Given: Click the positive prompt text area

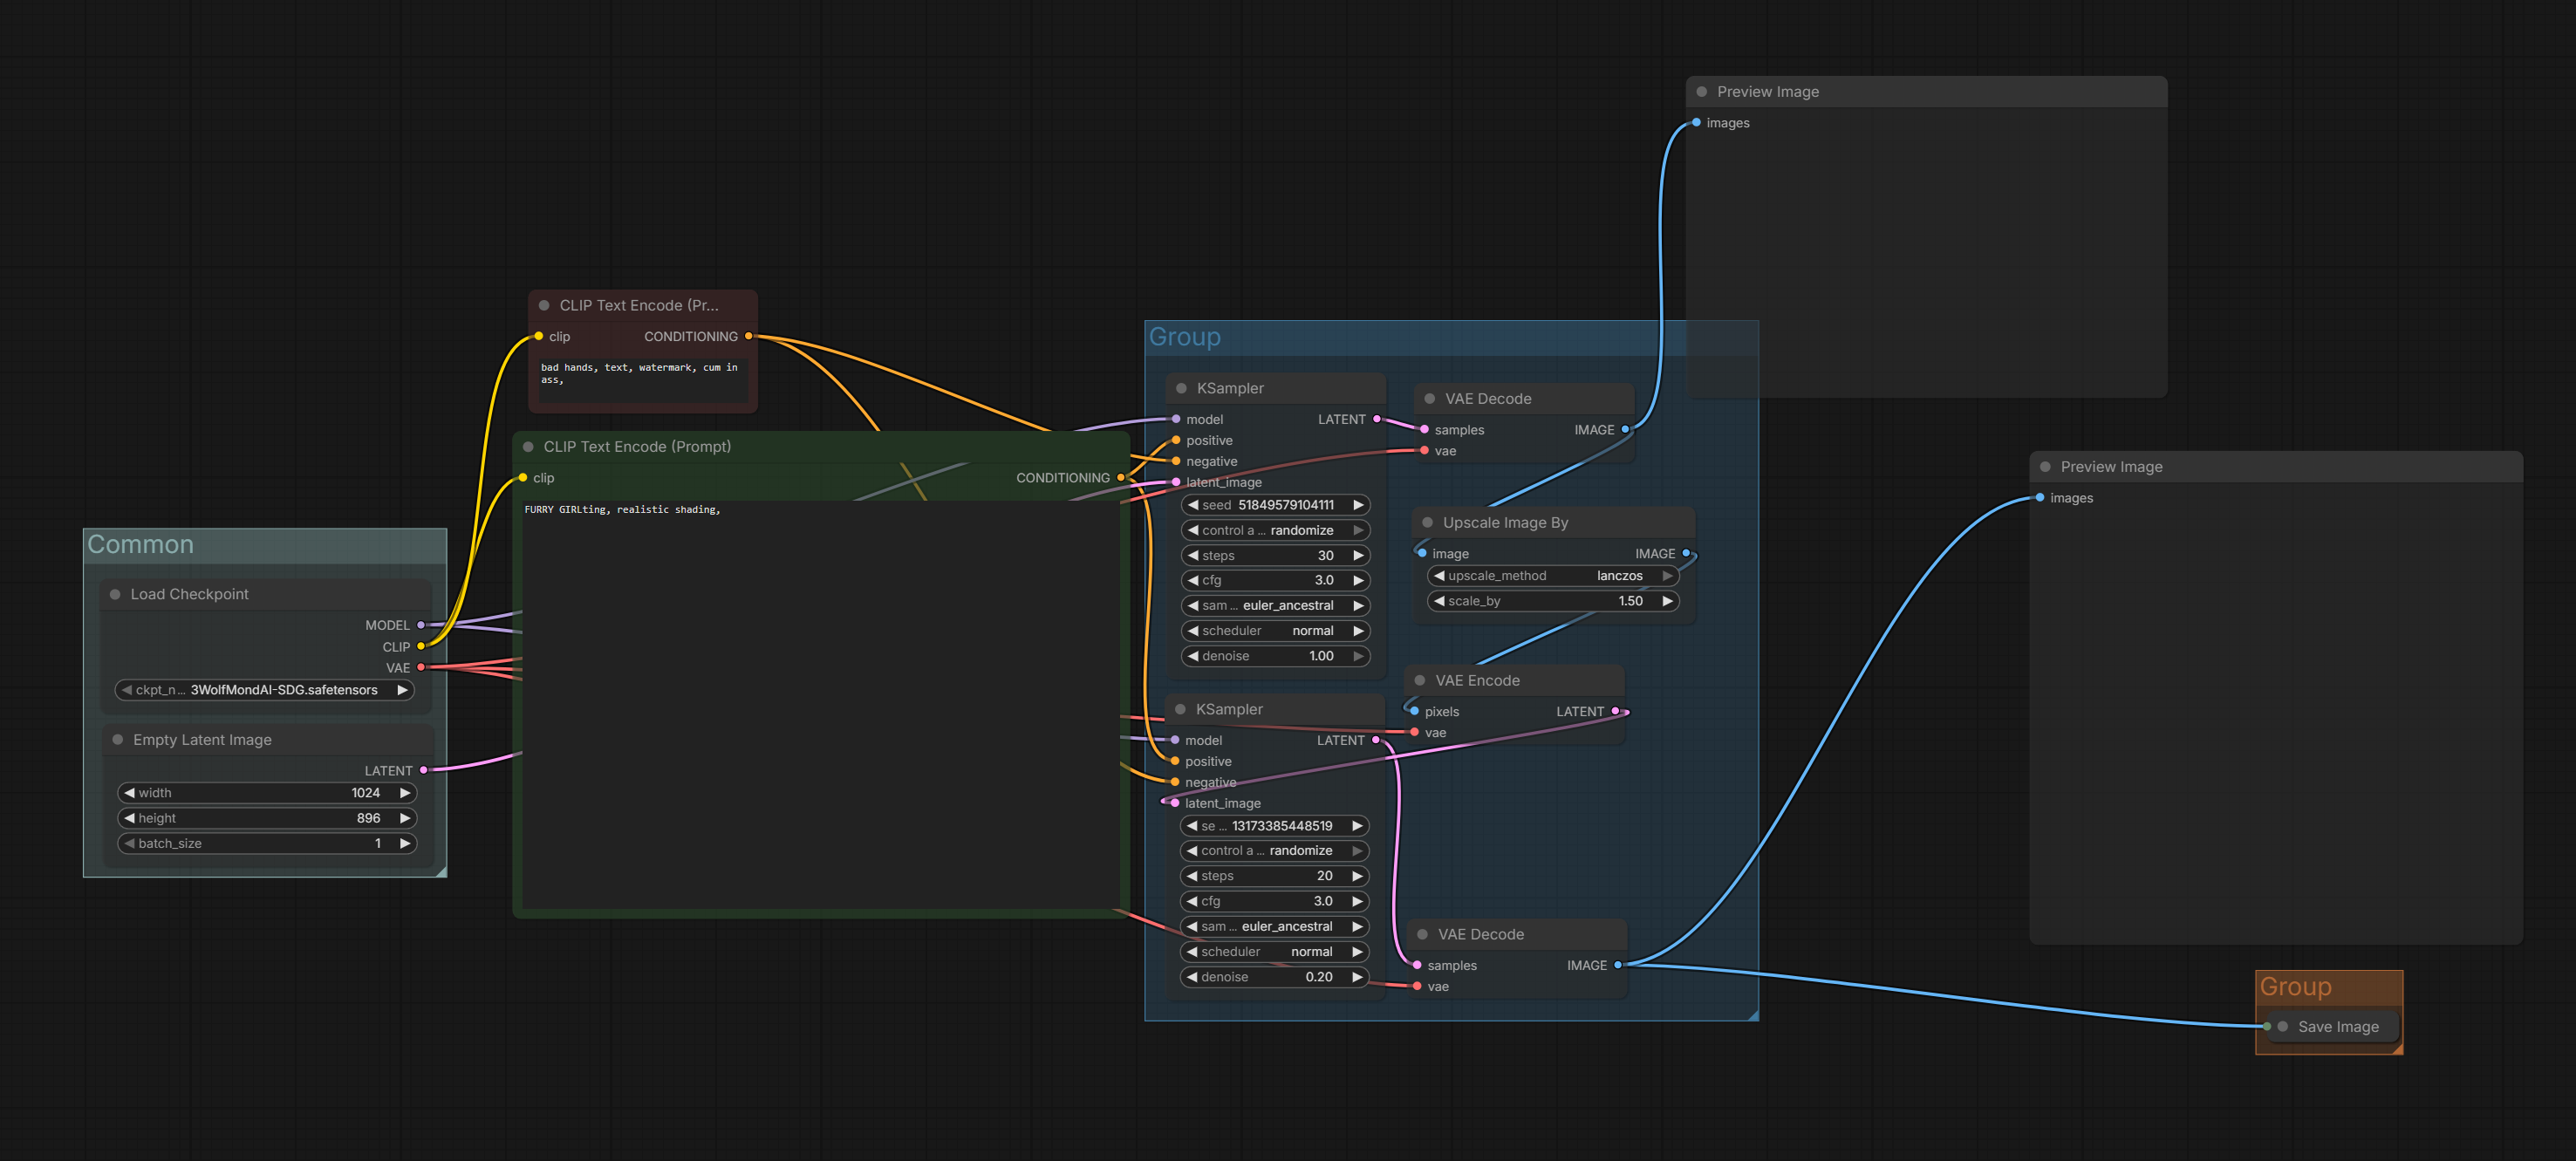Looking at the screenshot, I should pyautogui.click(x=820, y=700).
